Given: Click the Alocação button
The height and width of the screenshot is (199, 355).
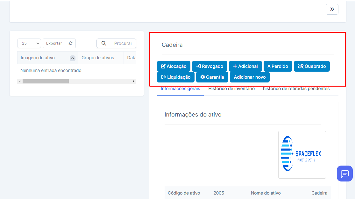Looking at the screenshot, I should (174, 66).
